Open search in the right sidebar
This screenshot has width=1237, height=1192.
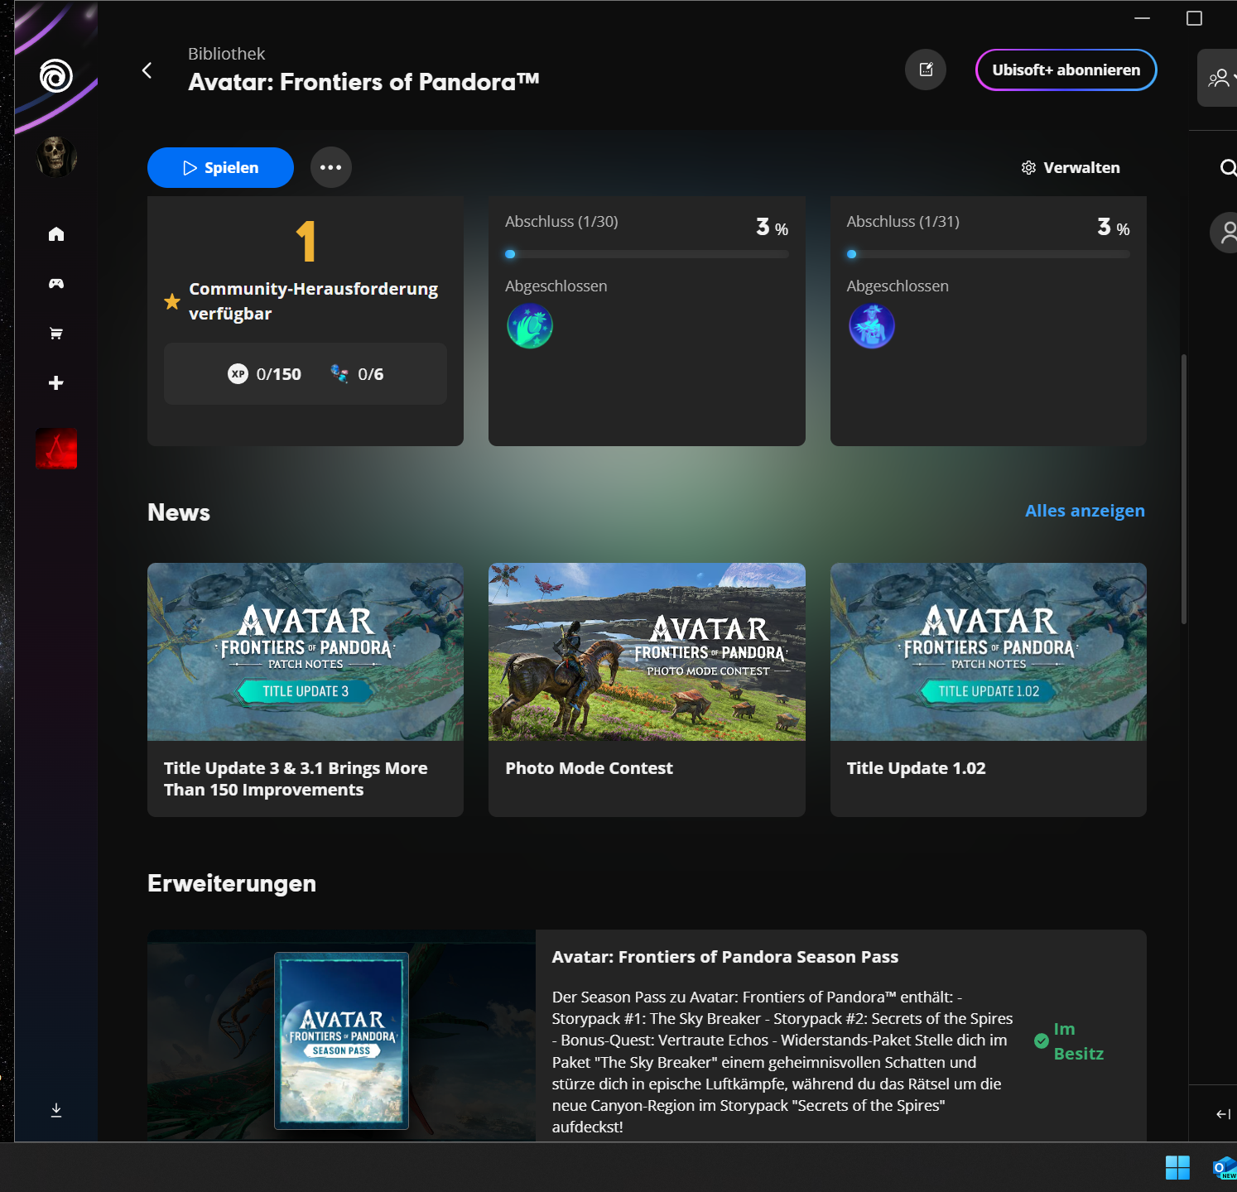pyautogui.click(x=1229, y=168)
